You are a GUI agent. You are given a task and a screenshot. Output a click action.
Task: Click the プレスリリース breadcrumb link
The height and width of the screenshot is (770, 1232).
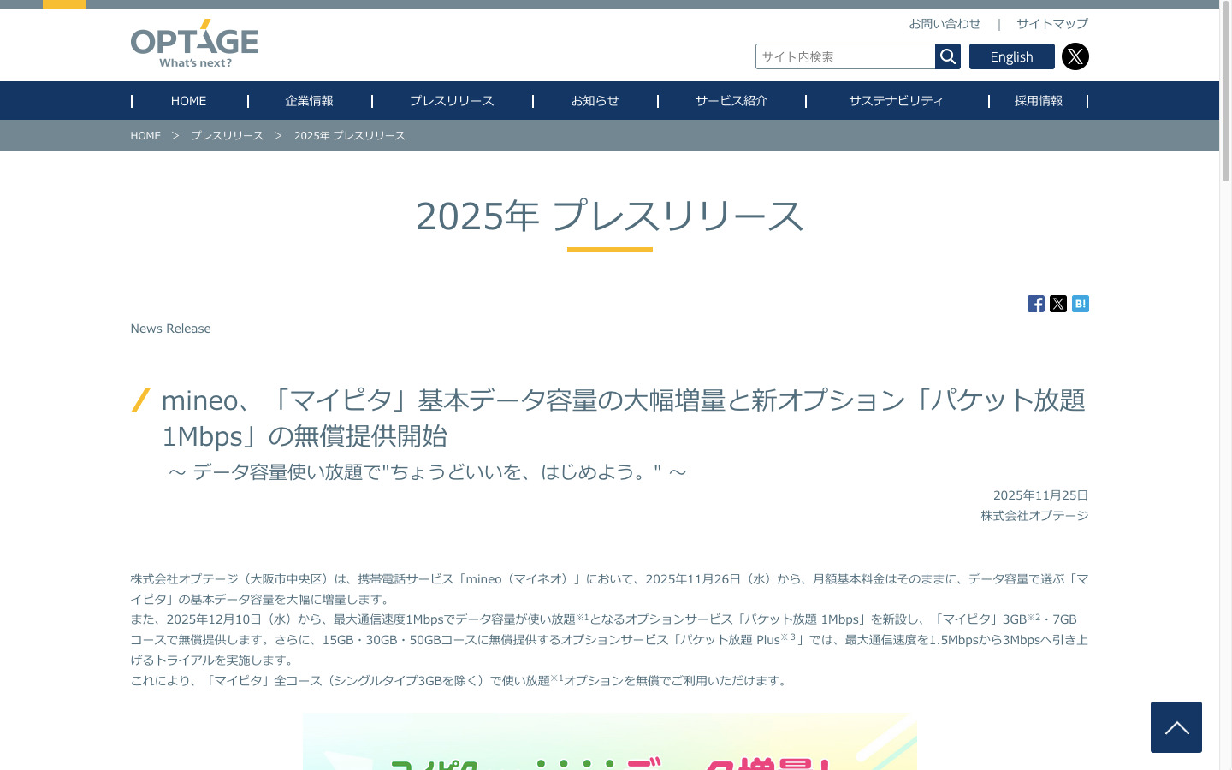click(x=227, y=136)
